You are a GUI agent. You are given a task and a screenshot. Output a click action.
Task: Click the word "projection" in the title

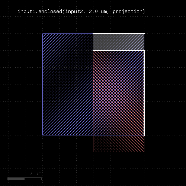tap(128, 12)
